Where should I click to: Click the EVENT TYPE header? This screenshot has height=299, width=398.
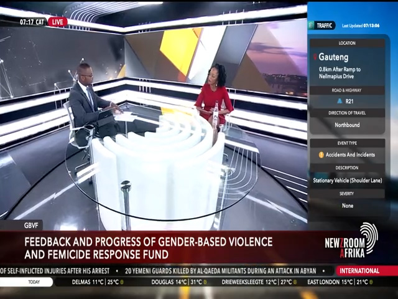pos(347,143)
